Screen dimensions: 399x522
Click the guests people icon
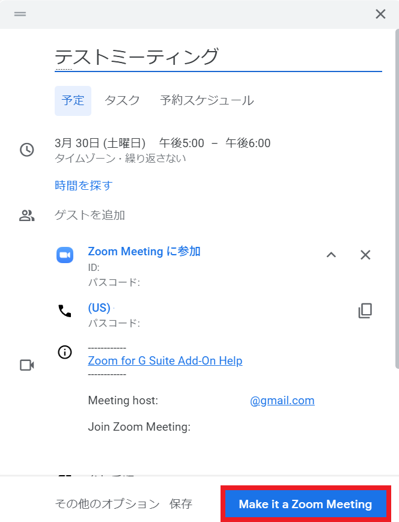coord(27,216)
